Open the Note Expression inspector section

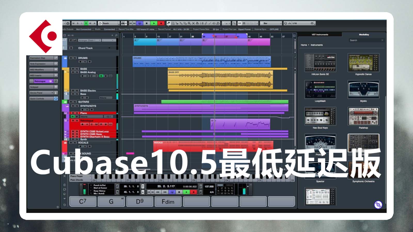[x=43, y=64]
